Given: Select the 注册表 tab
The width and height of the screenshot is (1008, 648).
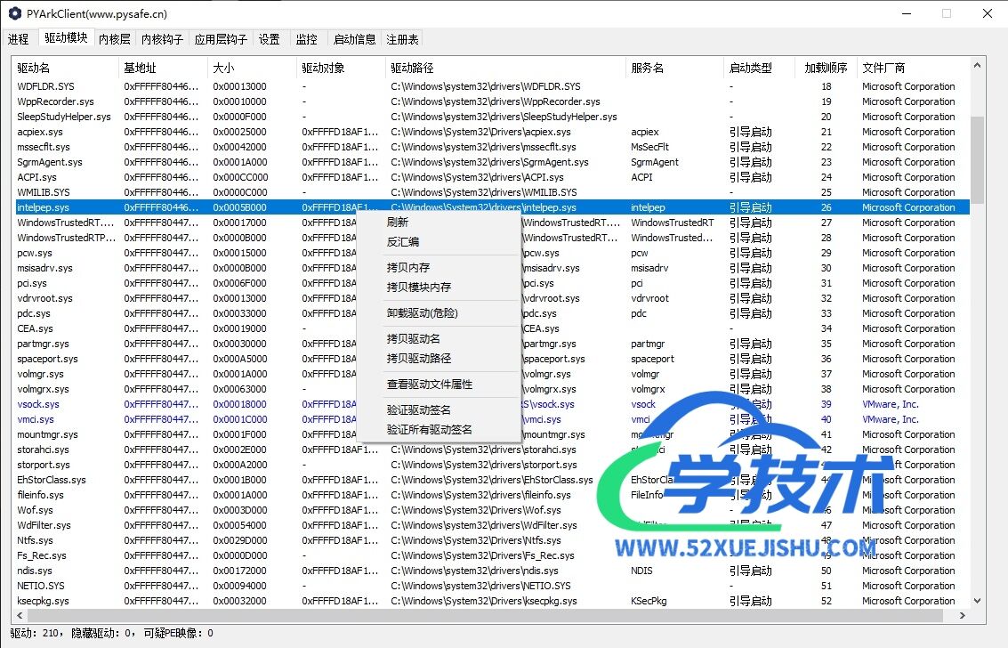Looking at the screenshot, I should [403, 39].
